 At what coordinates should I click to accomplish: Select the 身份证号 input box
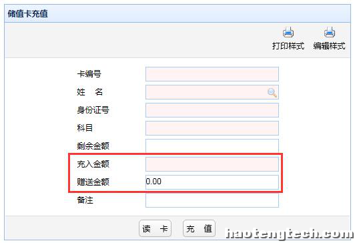point(212,110)
